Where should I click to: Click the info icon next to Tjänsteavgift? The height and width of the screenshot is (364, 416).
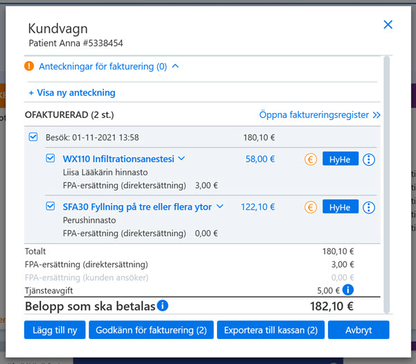pyautogui.click(x=348, y=289)
